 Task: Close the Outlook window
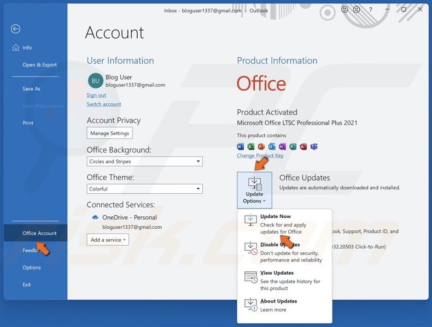420,9
